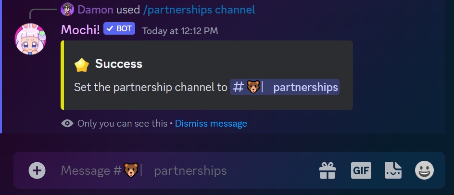Click the Only you can see this text
This screenshot has width=454, height=195.
pyautogui.click(x=123, y=124)
